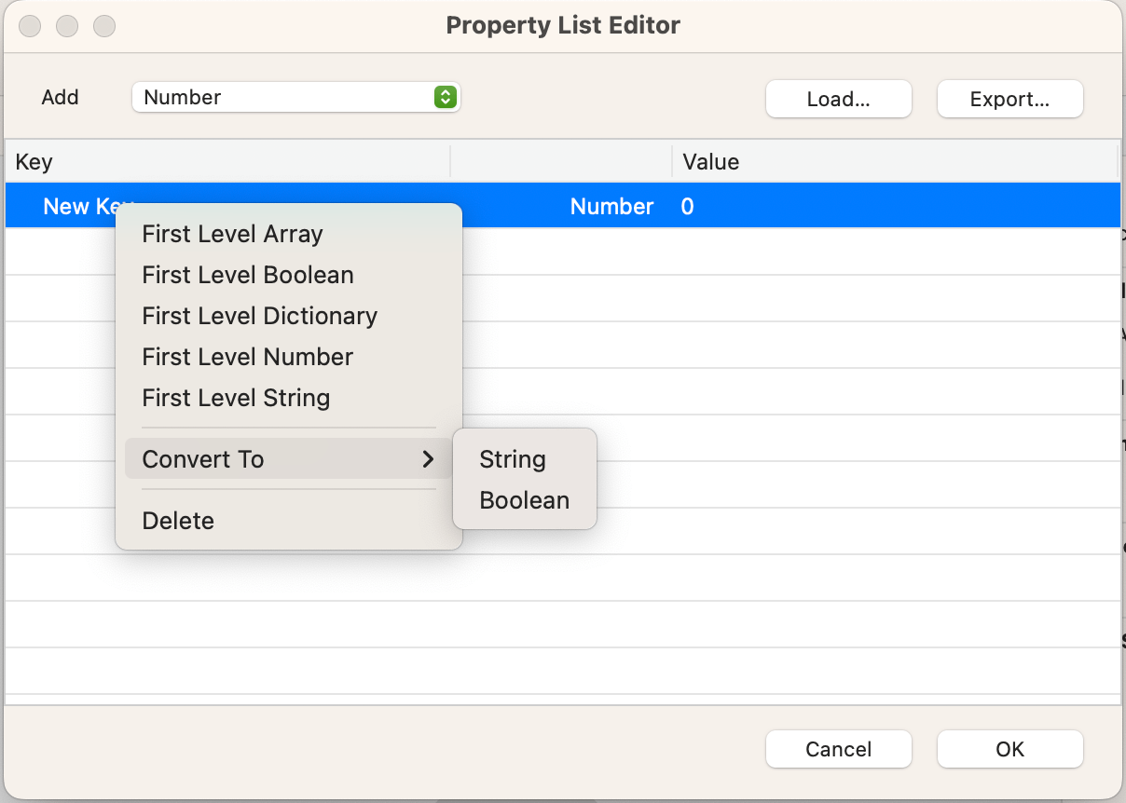Click the green traffic light control
The image size is (1126, 803).
pyautogui.click(x=103, y=26)
